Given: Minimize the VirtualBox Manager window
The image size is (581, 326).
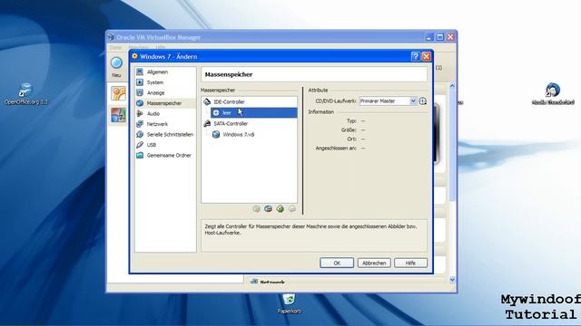Looking at the screenshot, I should [x=429, y=37].
